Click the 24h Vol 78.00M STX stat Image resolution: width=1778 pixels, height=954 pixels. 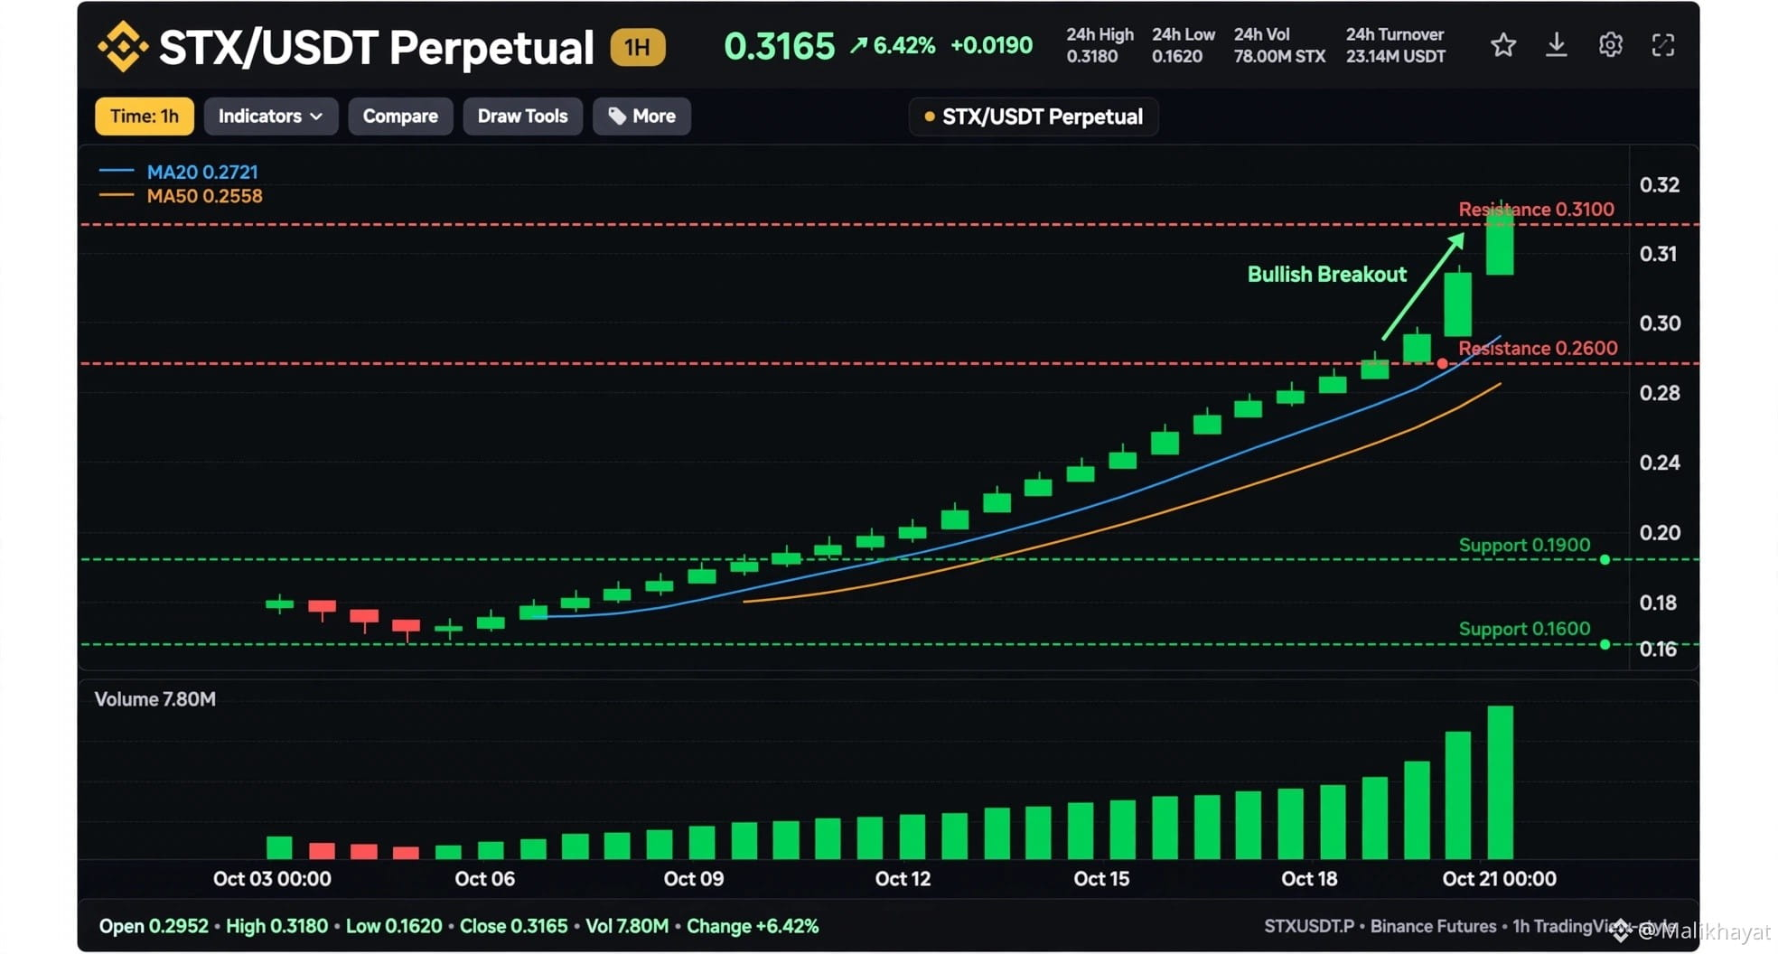click(x=1279, y=45)
